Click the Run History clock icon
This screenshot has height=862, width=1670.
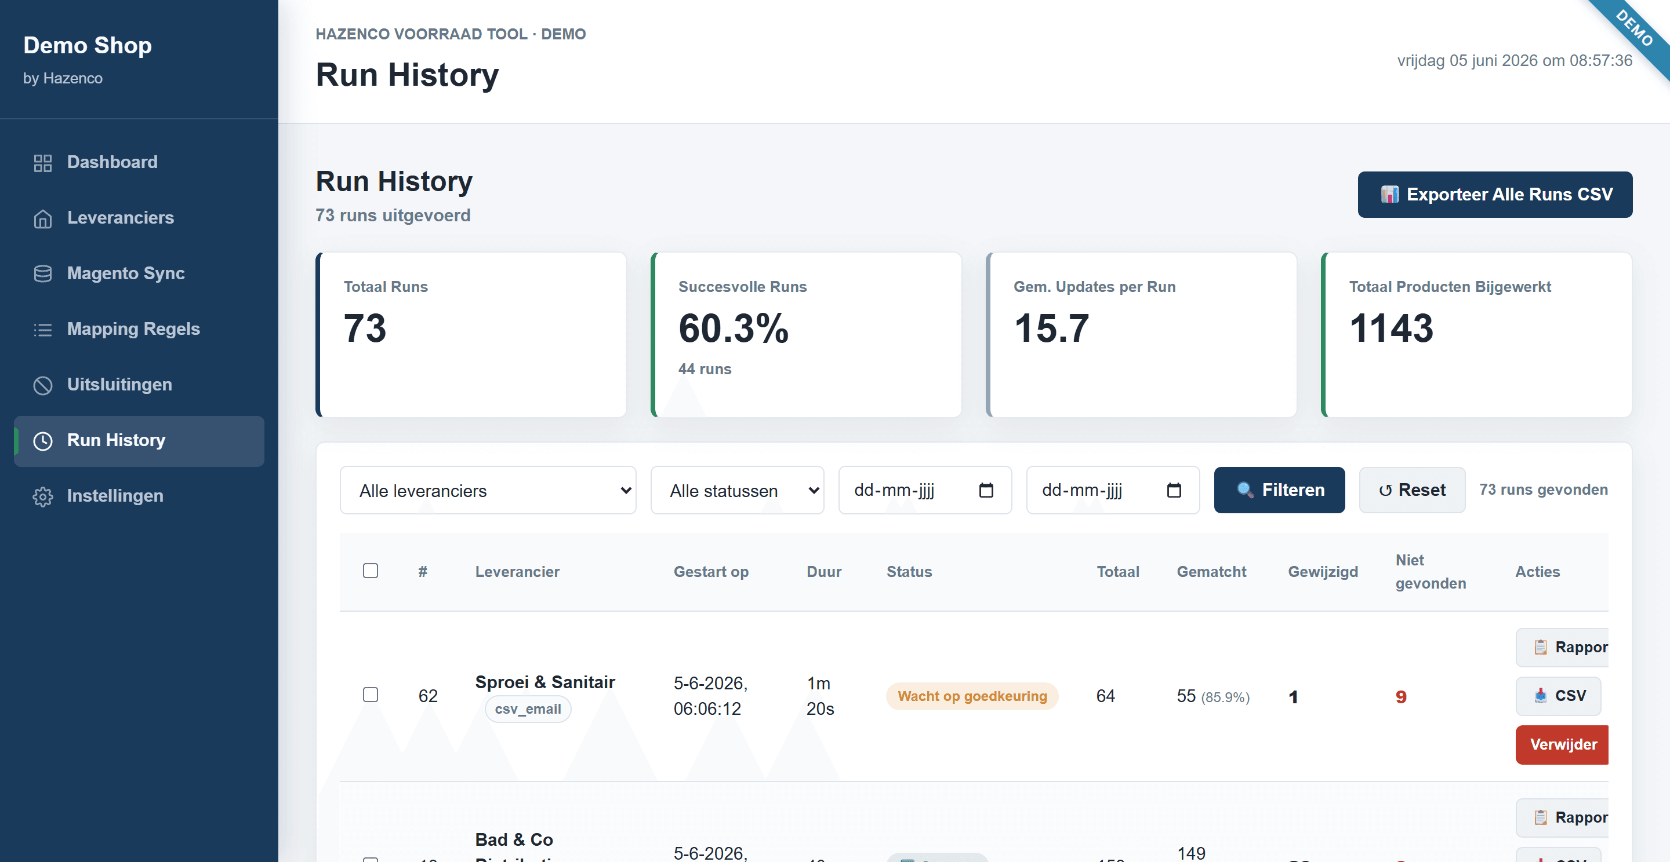click(43, 441)
